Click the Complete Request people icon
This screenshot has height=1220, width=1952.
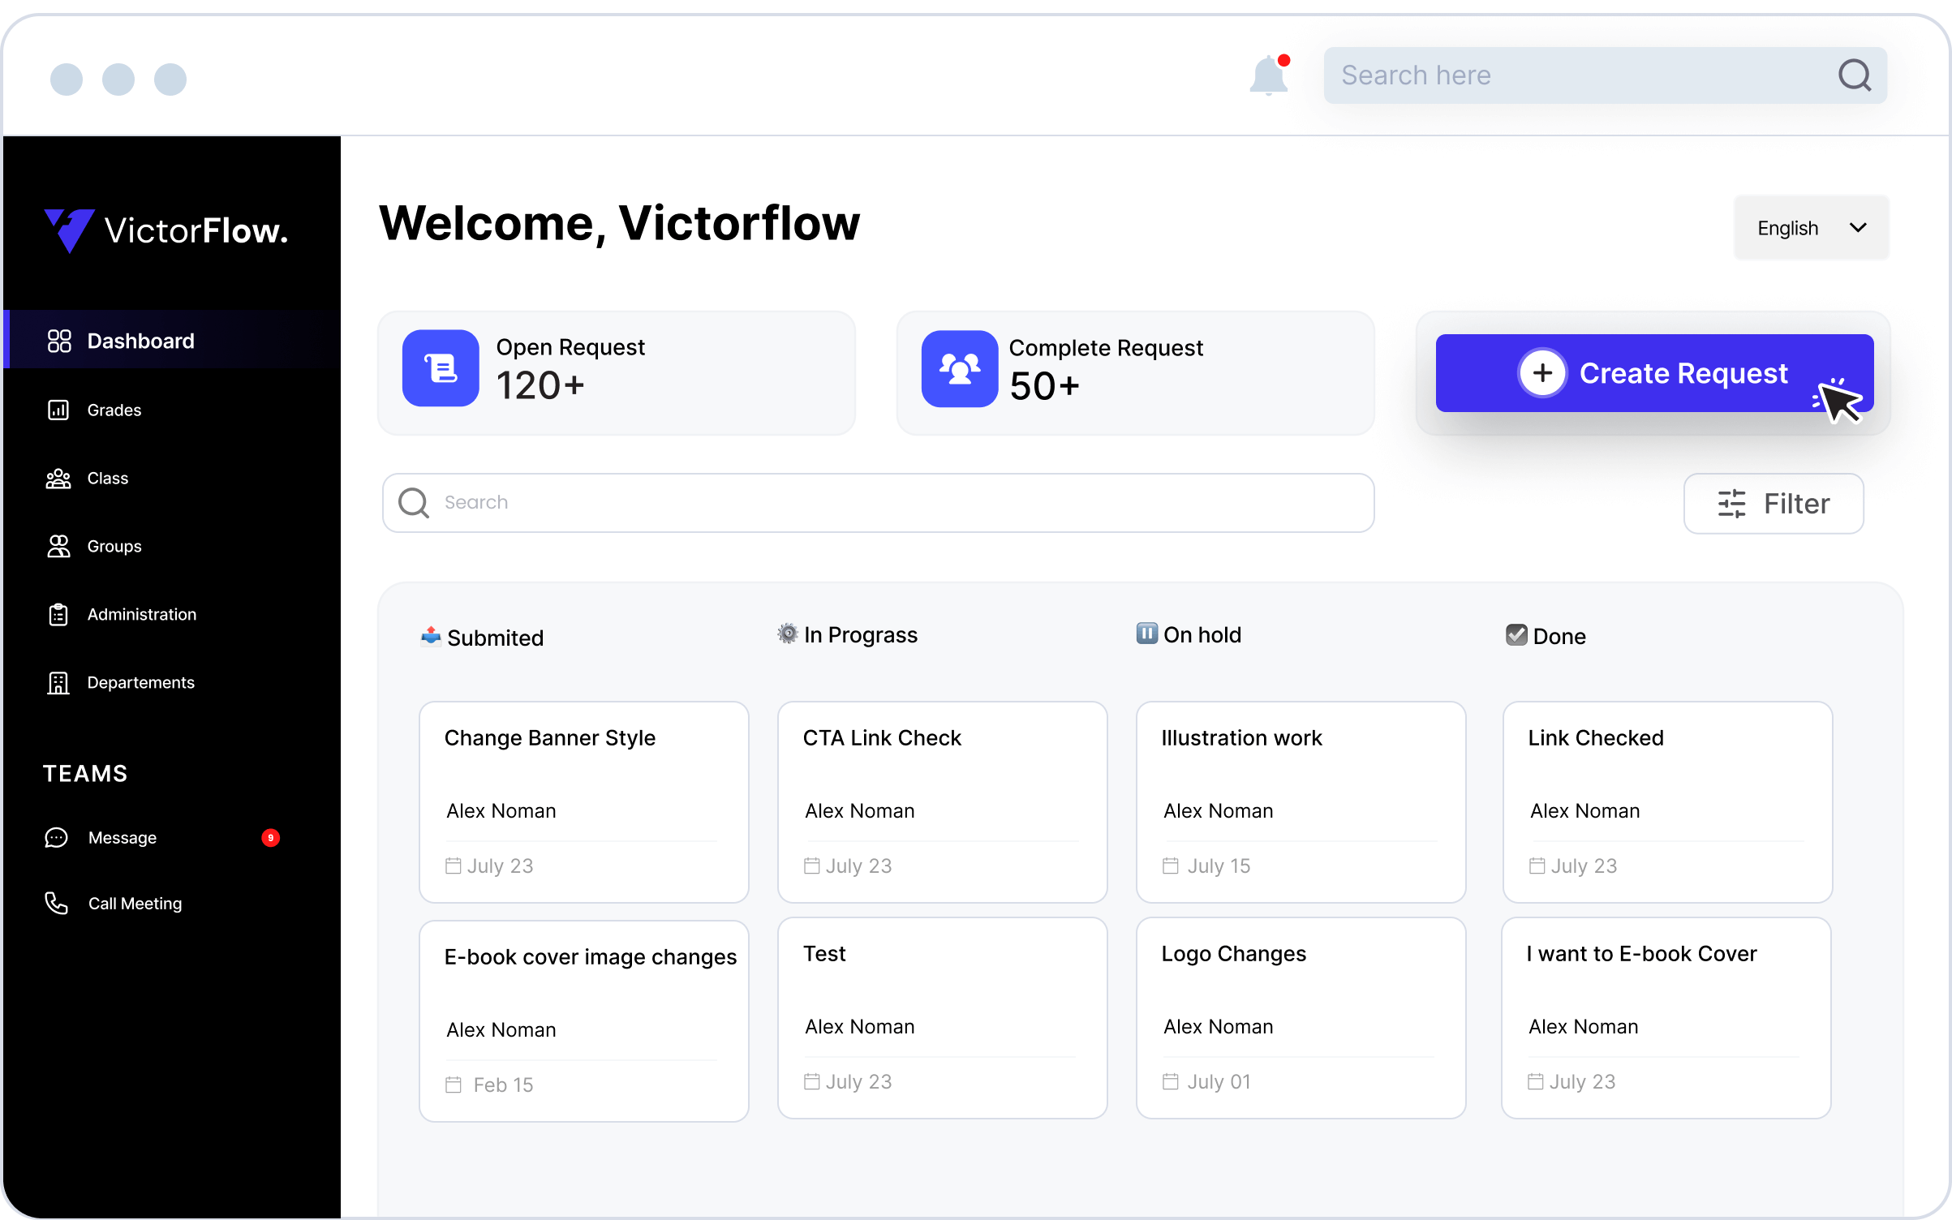click(959, 369)
